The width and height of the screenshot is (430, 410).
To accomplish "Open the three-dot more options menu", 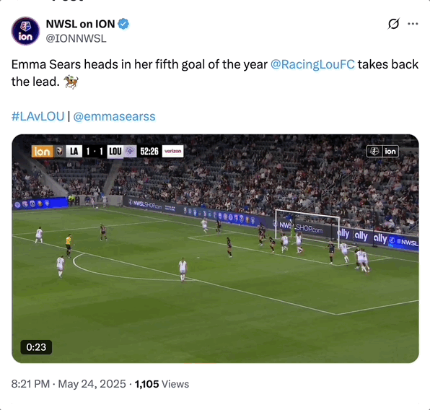I will pos(413,24).
